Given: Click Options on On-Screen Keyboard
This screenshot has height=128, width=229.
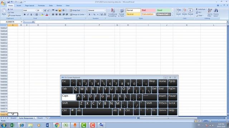Looking at the screenshot, I should point(162,112).
